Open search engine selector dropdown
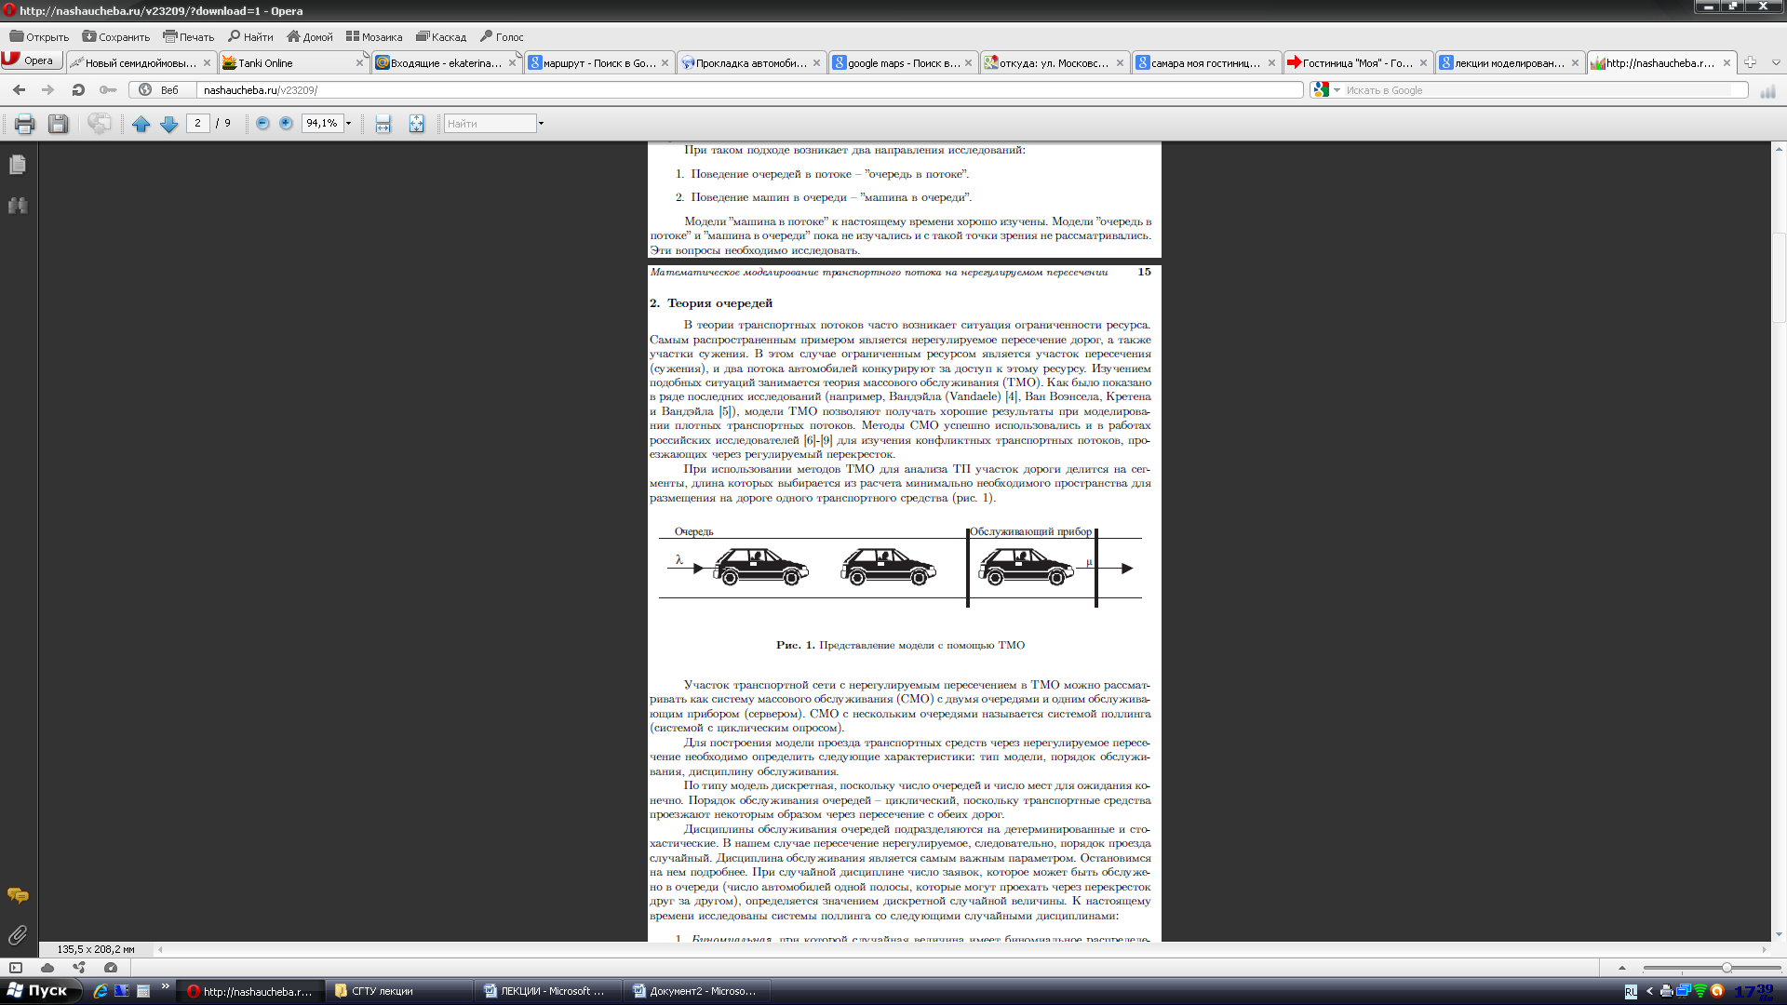The image size is (1787, 1005). (1337, 90)
